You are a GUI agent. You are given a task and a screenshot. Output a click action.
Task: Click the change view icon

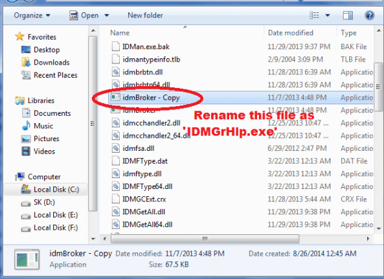tap(315, 16)
